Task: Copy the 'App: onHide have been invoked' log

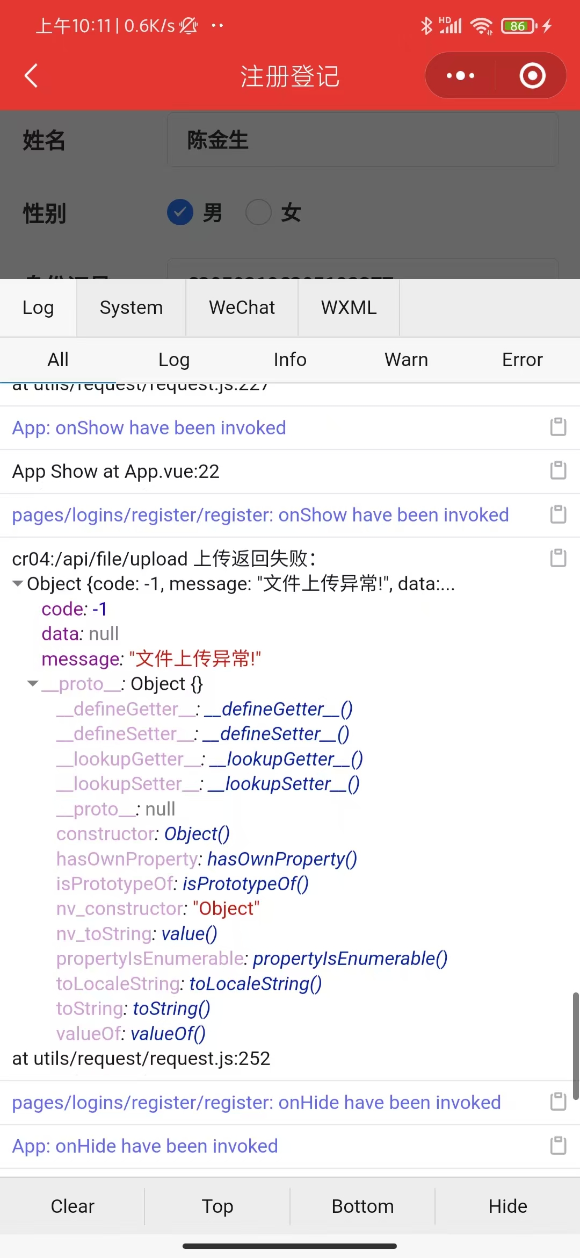Action: pos(558,1146)
